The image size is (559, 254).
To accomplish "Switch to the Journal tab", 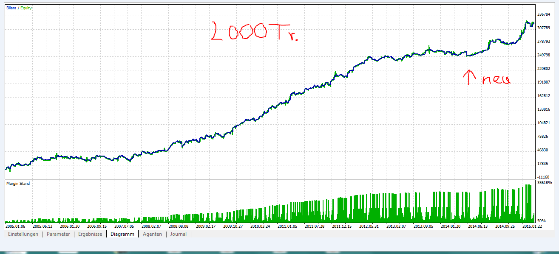I will coord(178,234).
